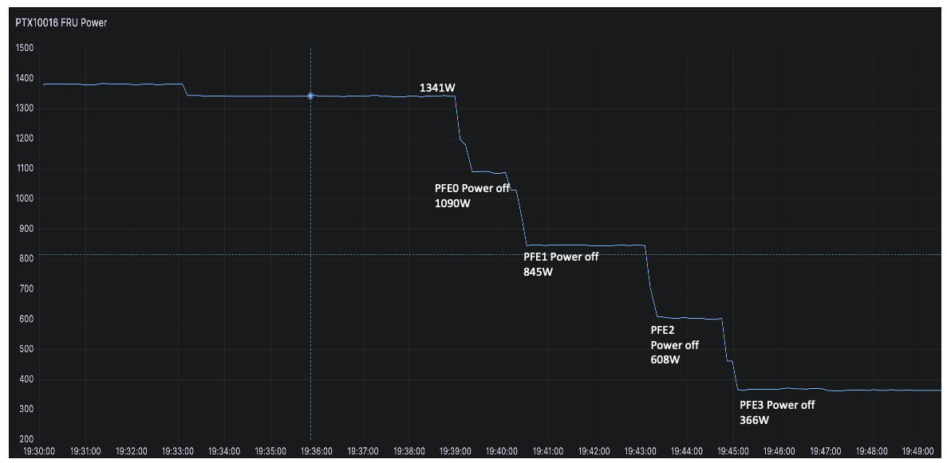Click the 19:39:00 time axis label
The height and width of the screenshot is (463, 947).
click(456, 451)
